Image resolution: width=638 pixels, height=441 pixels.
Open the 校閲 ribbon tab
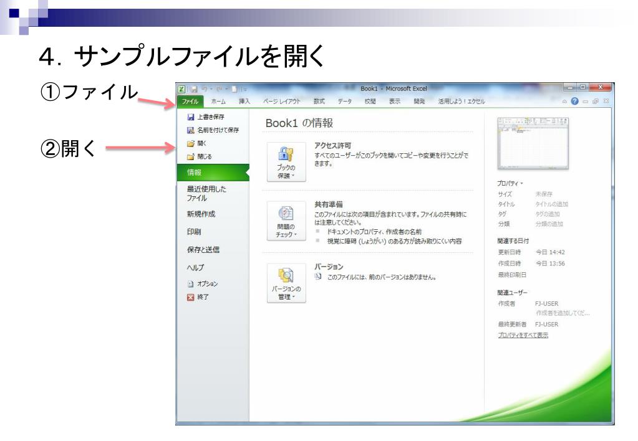click(370, 102)
